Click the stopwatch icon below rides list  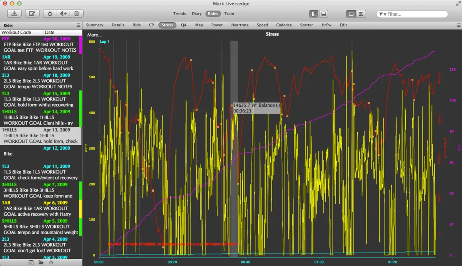point(51,263)
